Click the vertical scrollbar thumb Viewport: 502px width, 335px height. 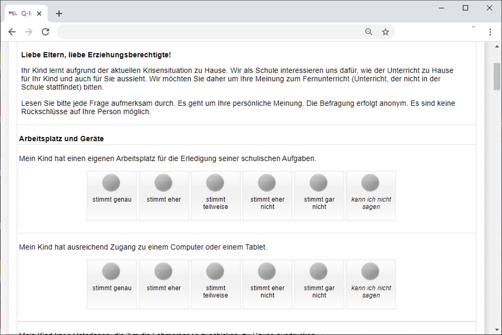(497, 76)
